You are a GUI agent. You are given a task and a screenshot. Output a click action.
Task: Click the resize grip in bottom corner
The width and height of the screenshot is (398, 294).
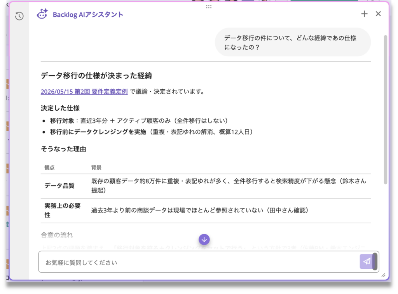pyautogui.click(x=384, y=275)
